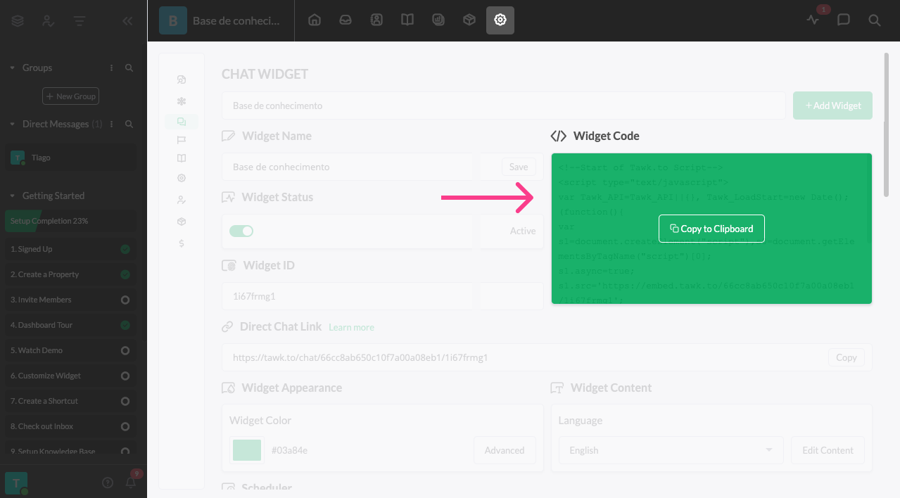Toggle the Watch Demo step circle
The height and width of the screenshot is (498, 900).
(125, 350)
